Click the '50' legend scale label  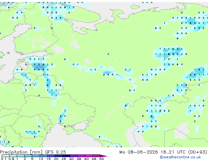point(101,159)
